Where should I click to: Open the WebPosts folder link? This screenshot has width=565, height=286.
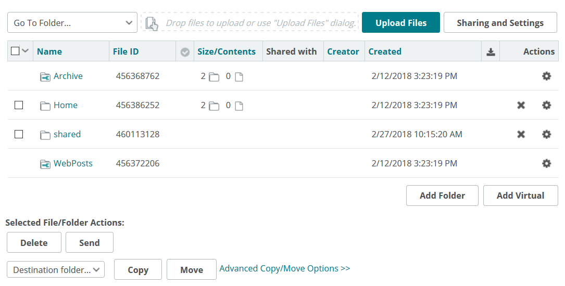73,163
